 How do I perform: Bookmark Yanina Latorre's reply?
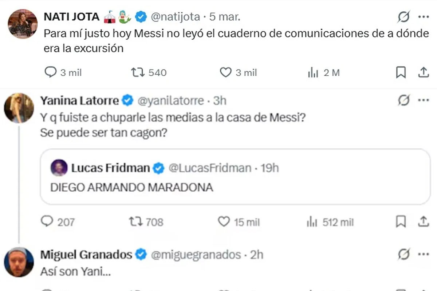click(x=401, y=222)
